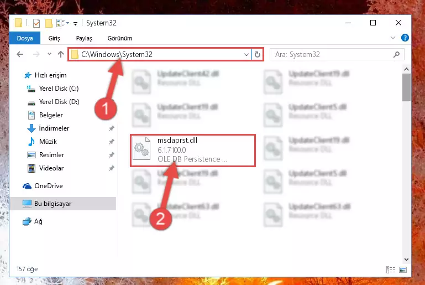This screenshot has height=285, width=425.
Task: Minimize the System32 window
Action: pyautogui.click(x=348, y=23)
